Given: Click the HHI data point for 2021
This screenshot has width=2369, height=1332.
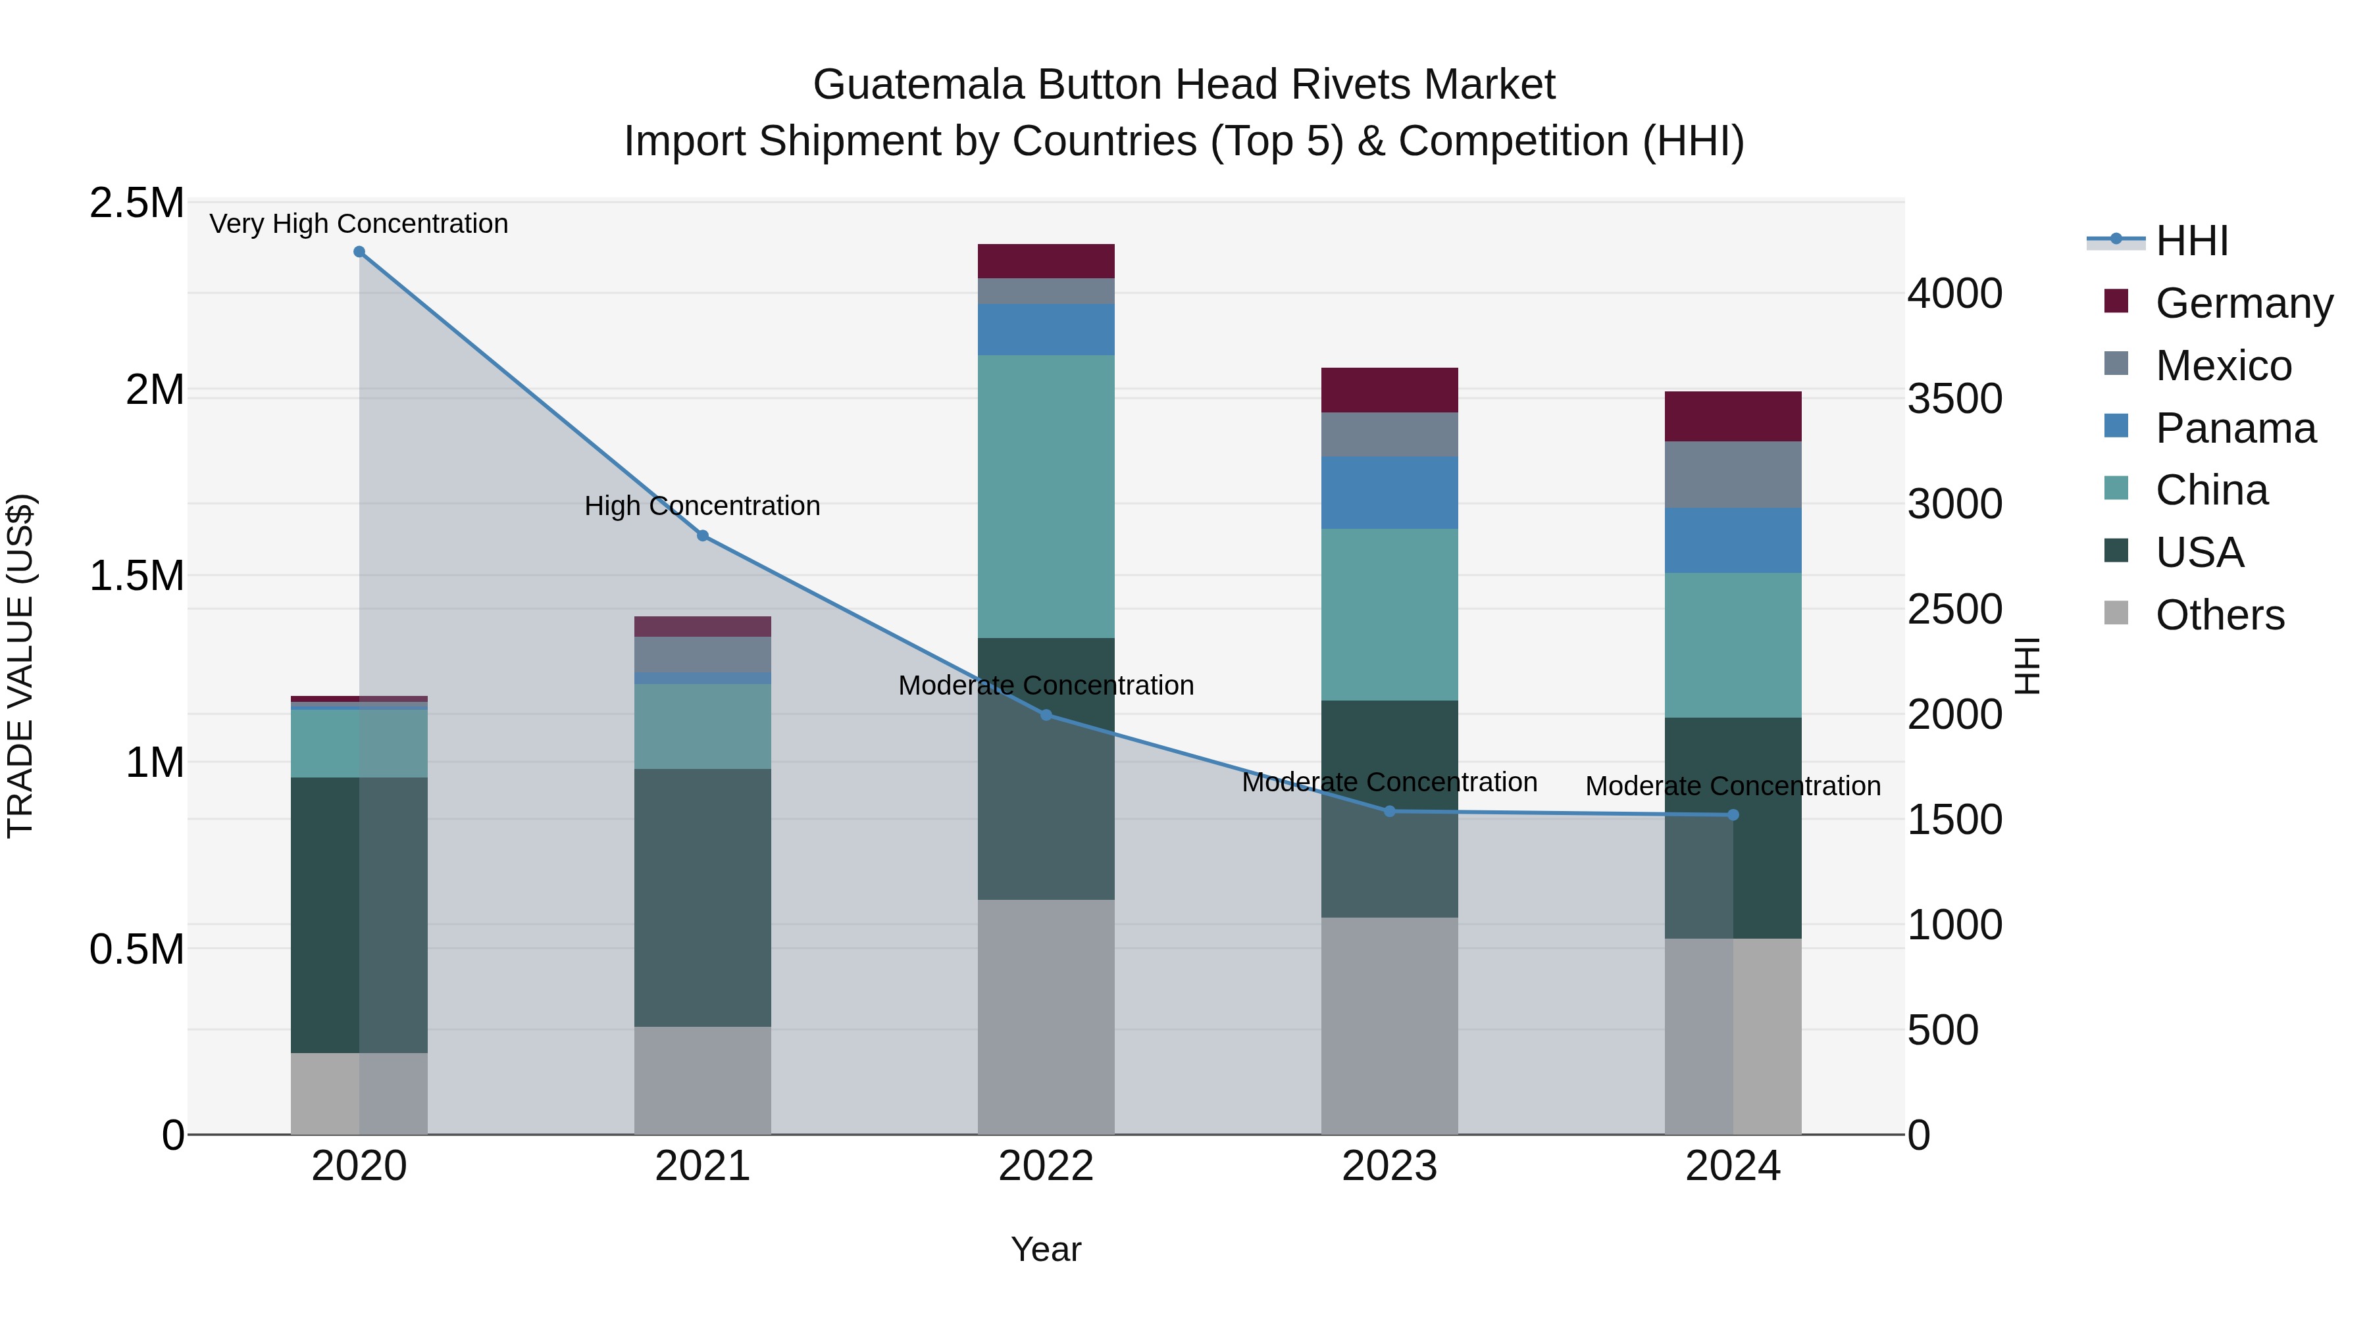Looking at the screenshot, I should click(x=703, y=536).
